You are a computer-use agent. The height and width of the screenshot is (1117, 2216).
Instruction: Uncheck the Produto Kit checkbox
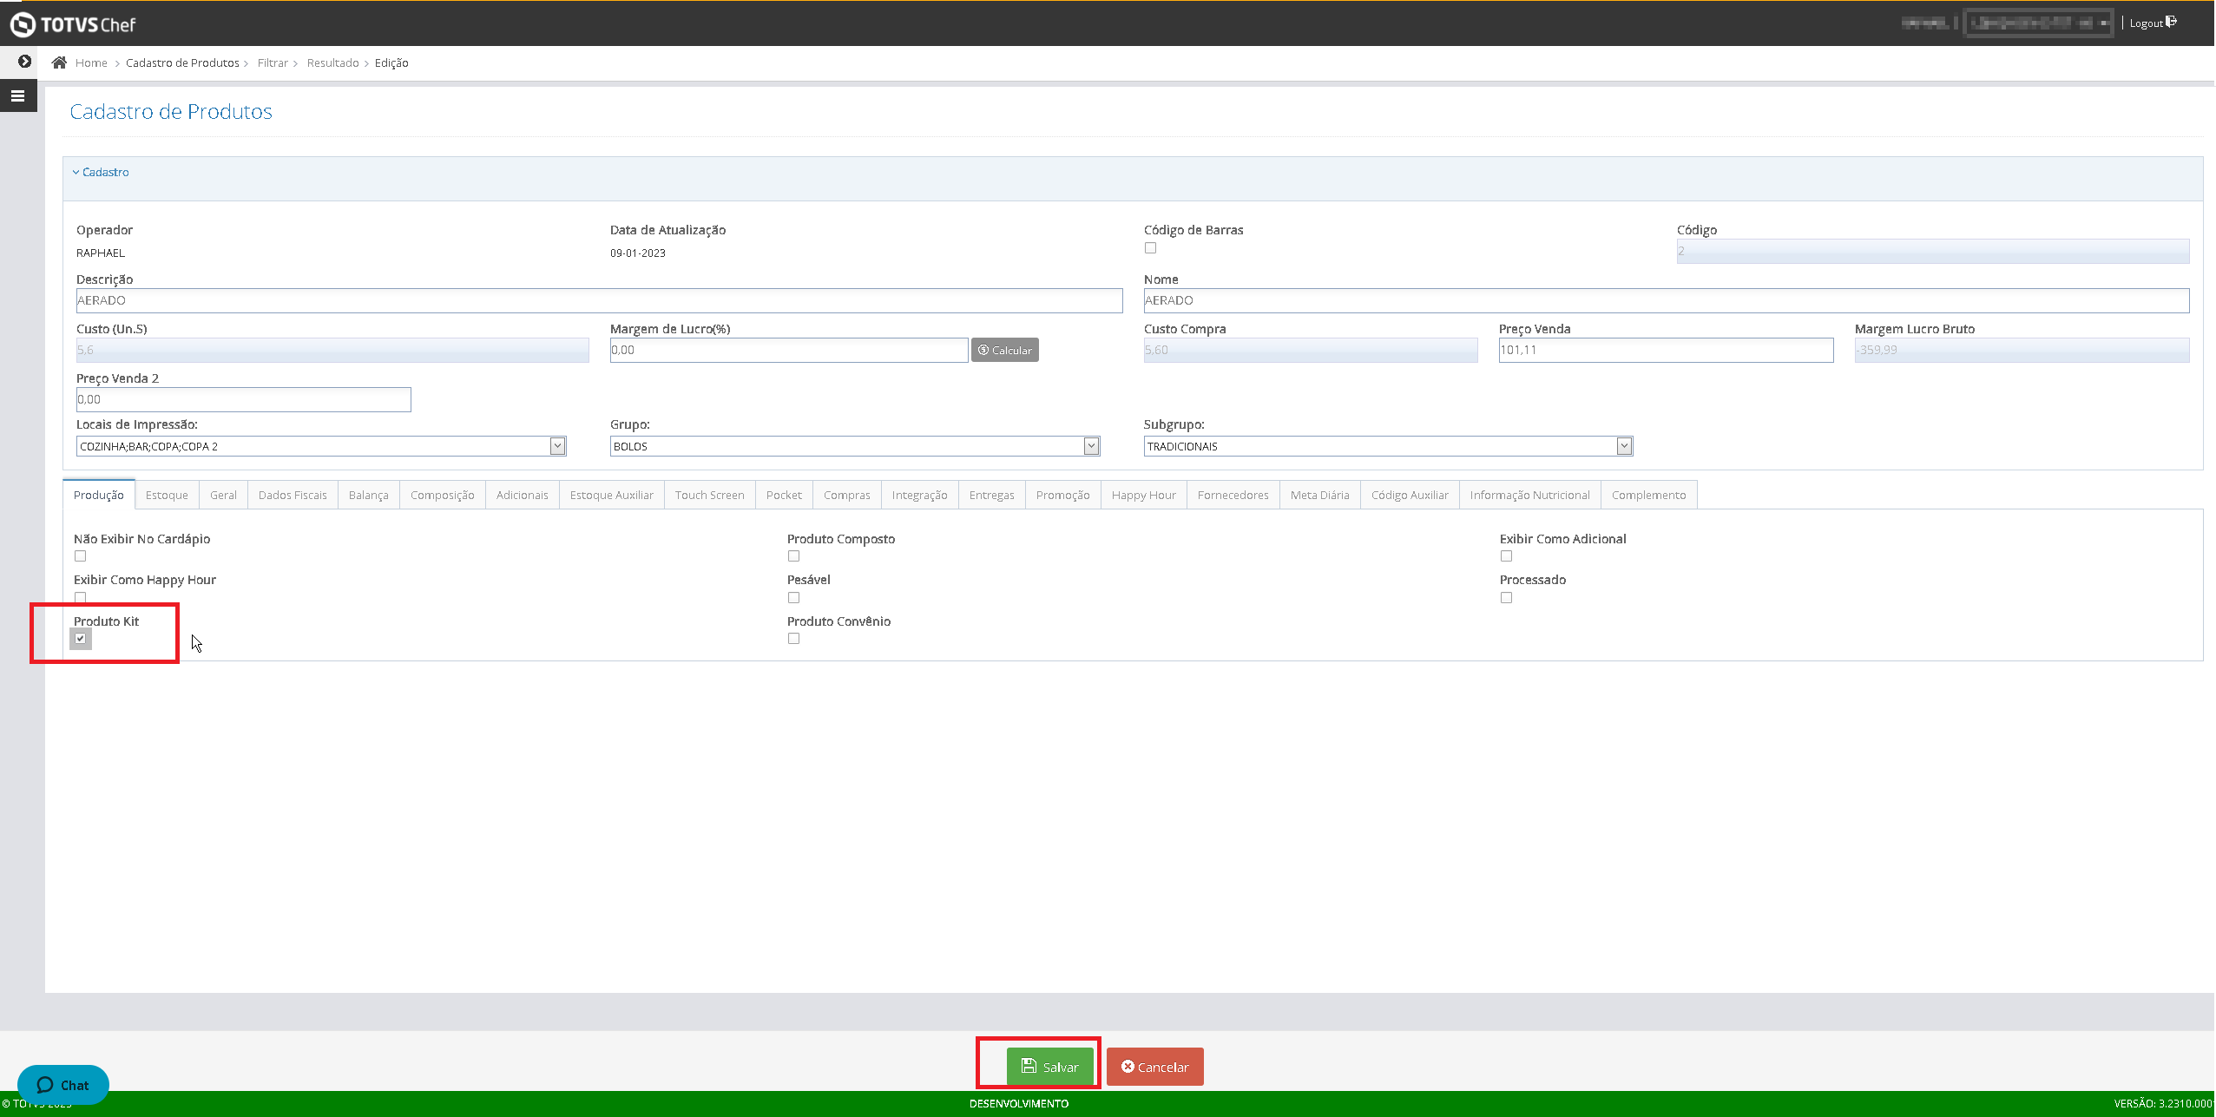pyautogui.click(x=81, y=639)
